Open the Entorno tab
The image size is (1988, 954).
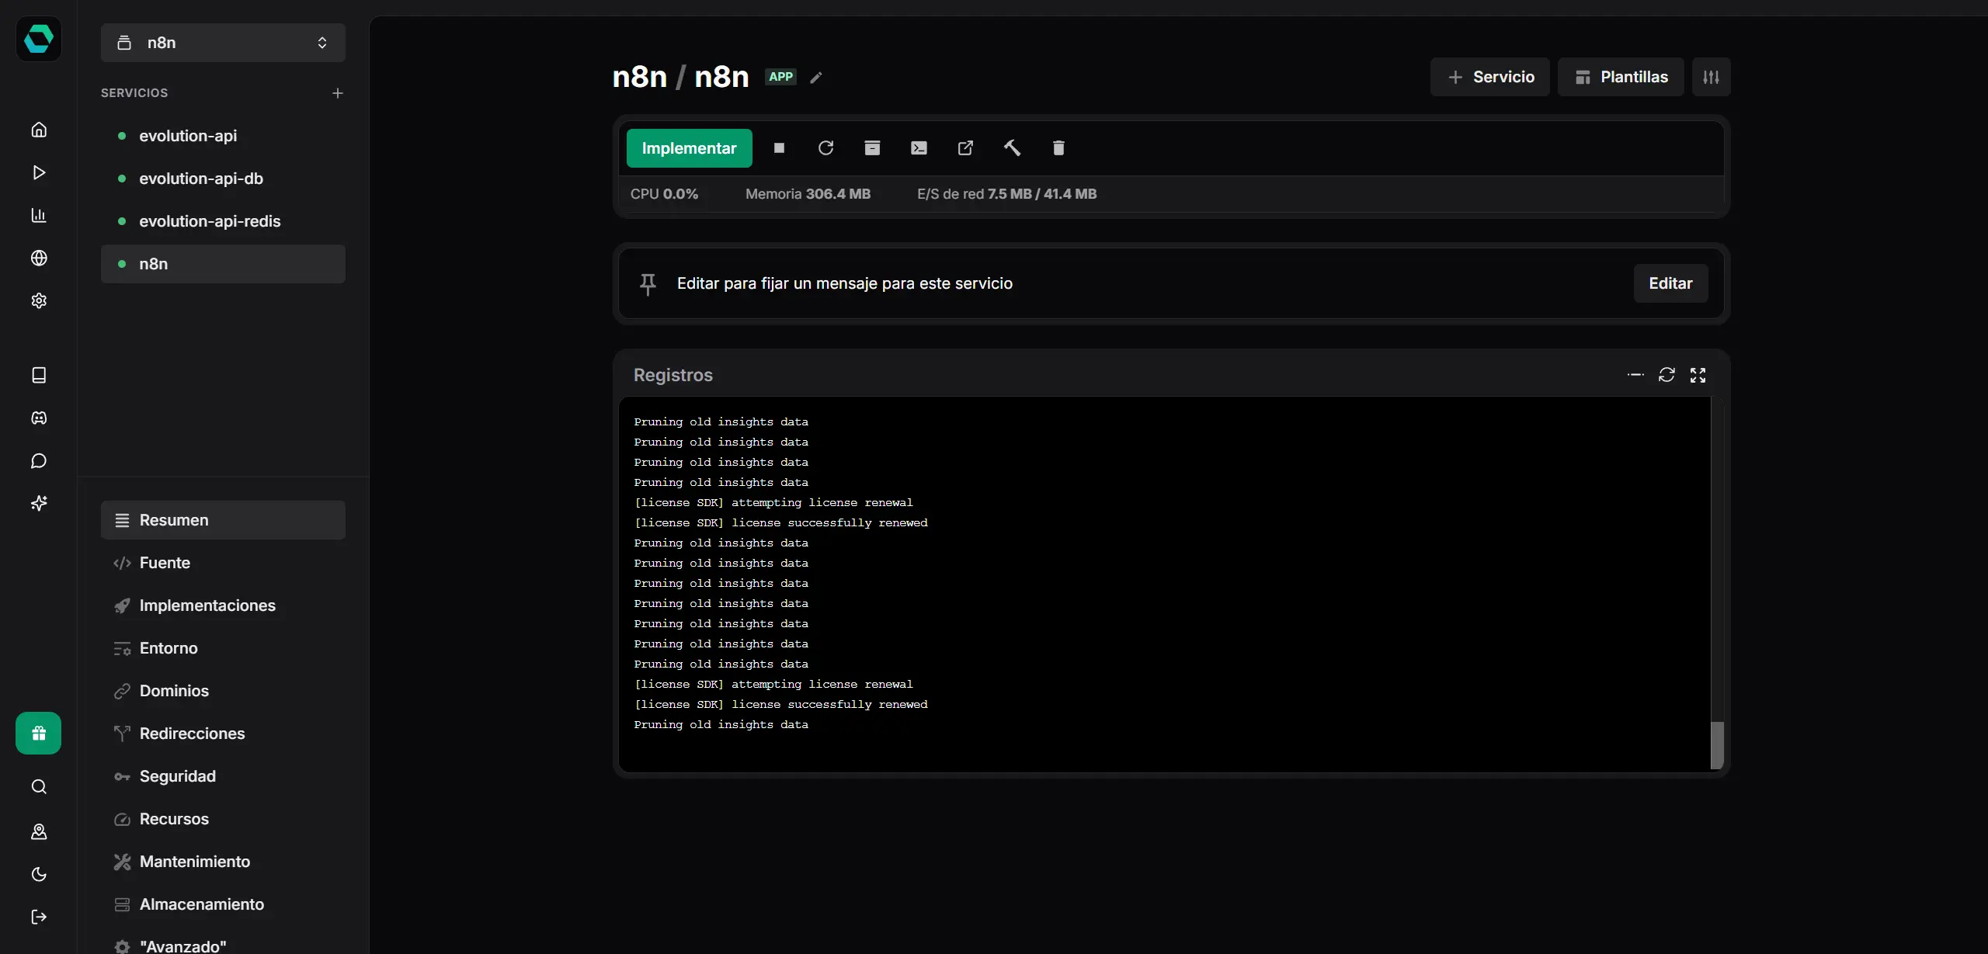click(223, 648)
